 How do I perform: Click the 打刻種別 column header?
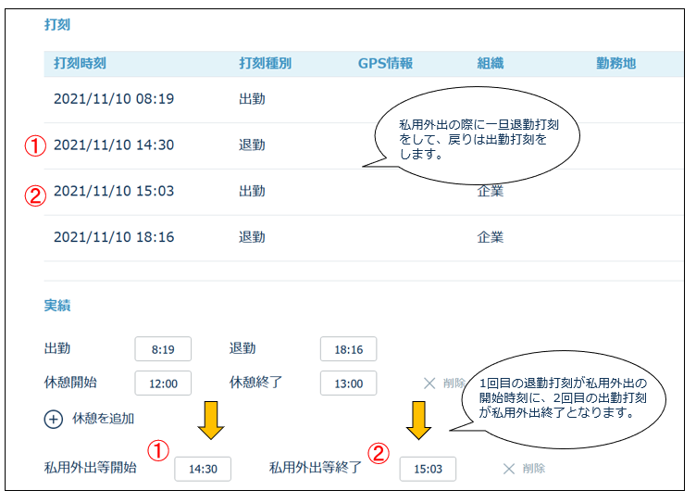click(266, 63)
